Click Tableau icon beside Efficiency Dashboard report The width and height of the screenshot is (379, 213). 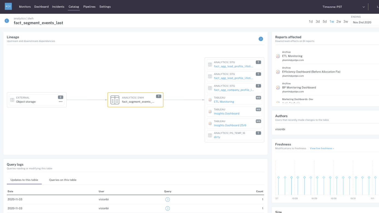click(278, 72)
